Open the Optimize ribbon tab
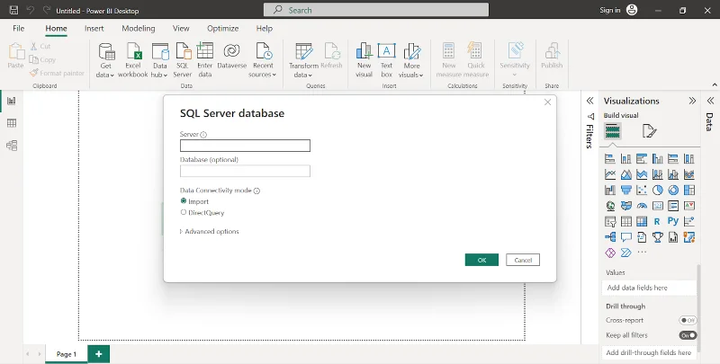 point(222,29)
